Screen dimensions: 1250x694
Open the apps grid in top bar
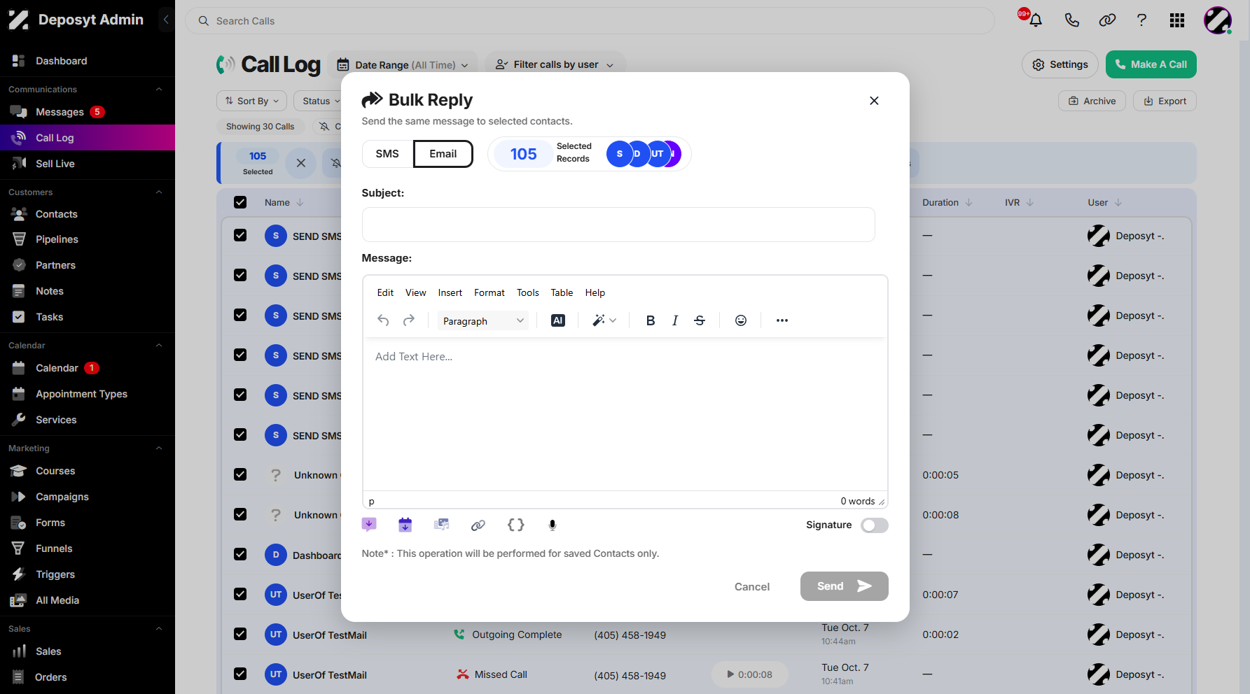(x=1177, y=20)
